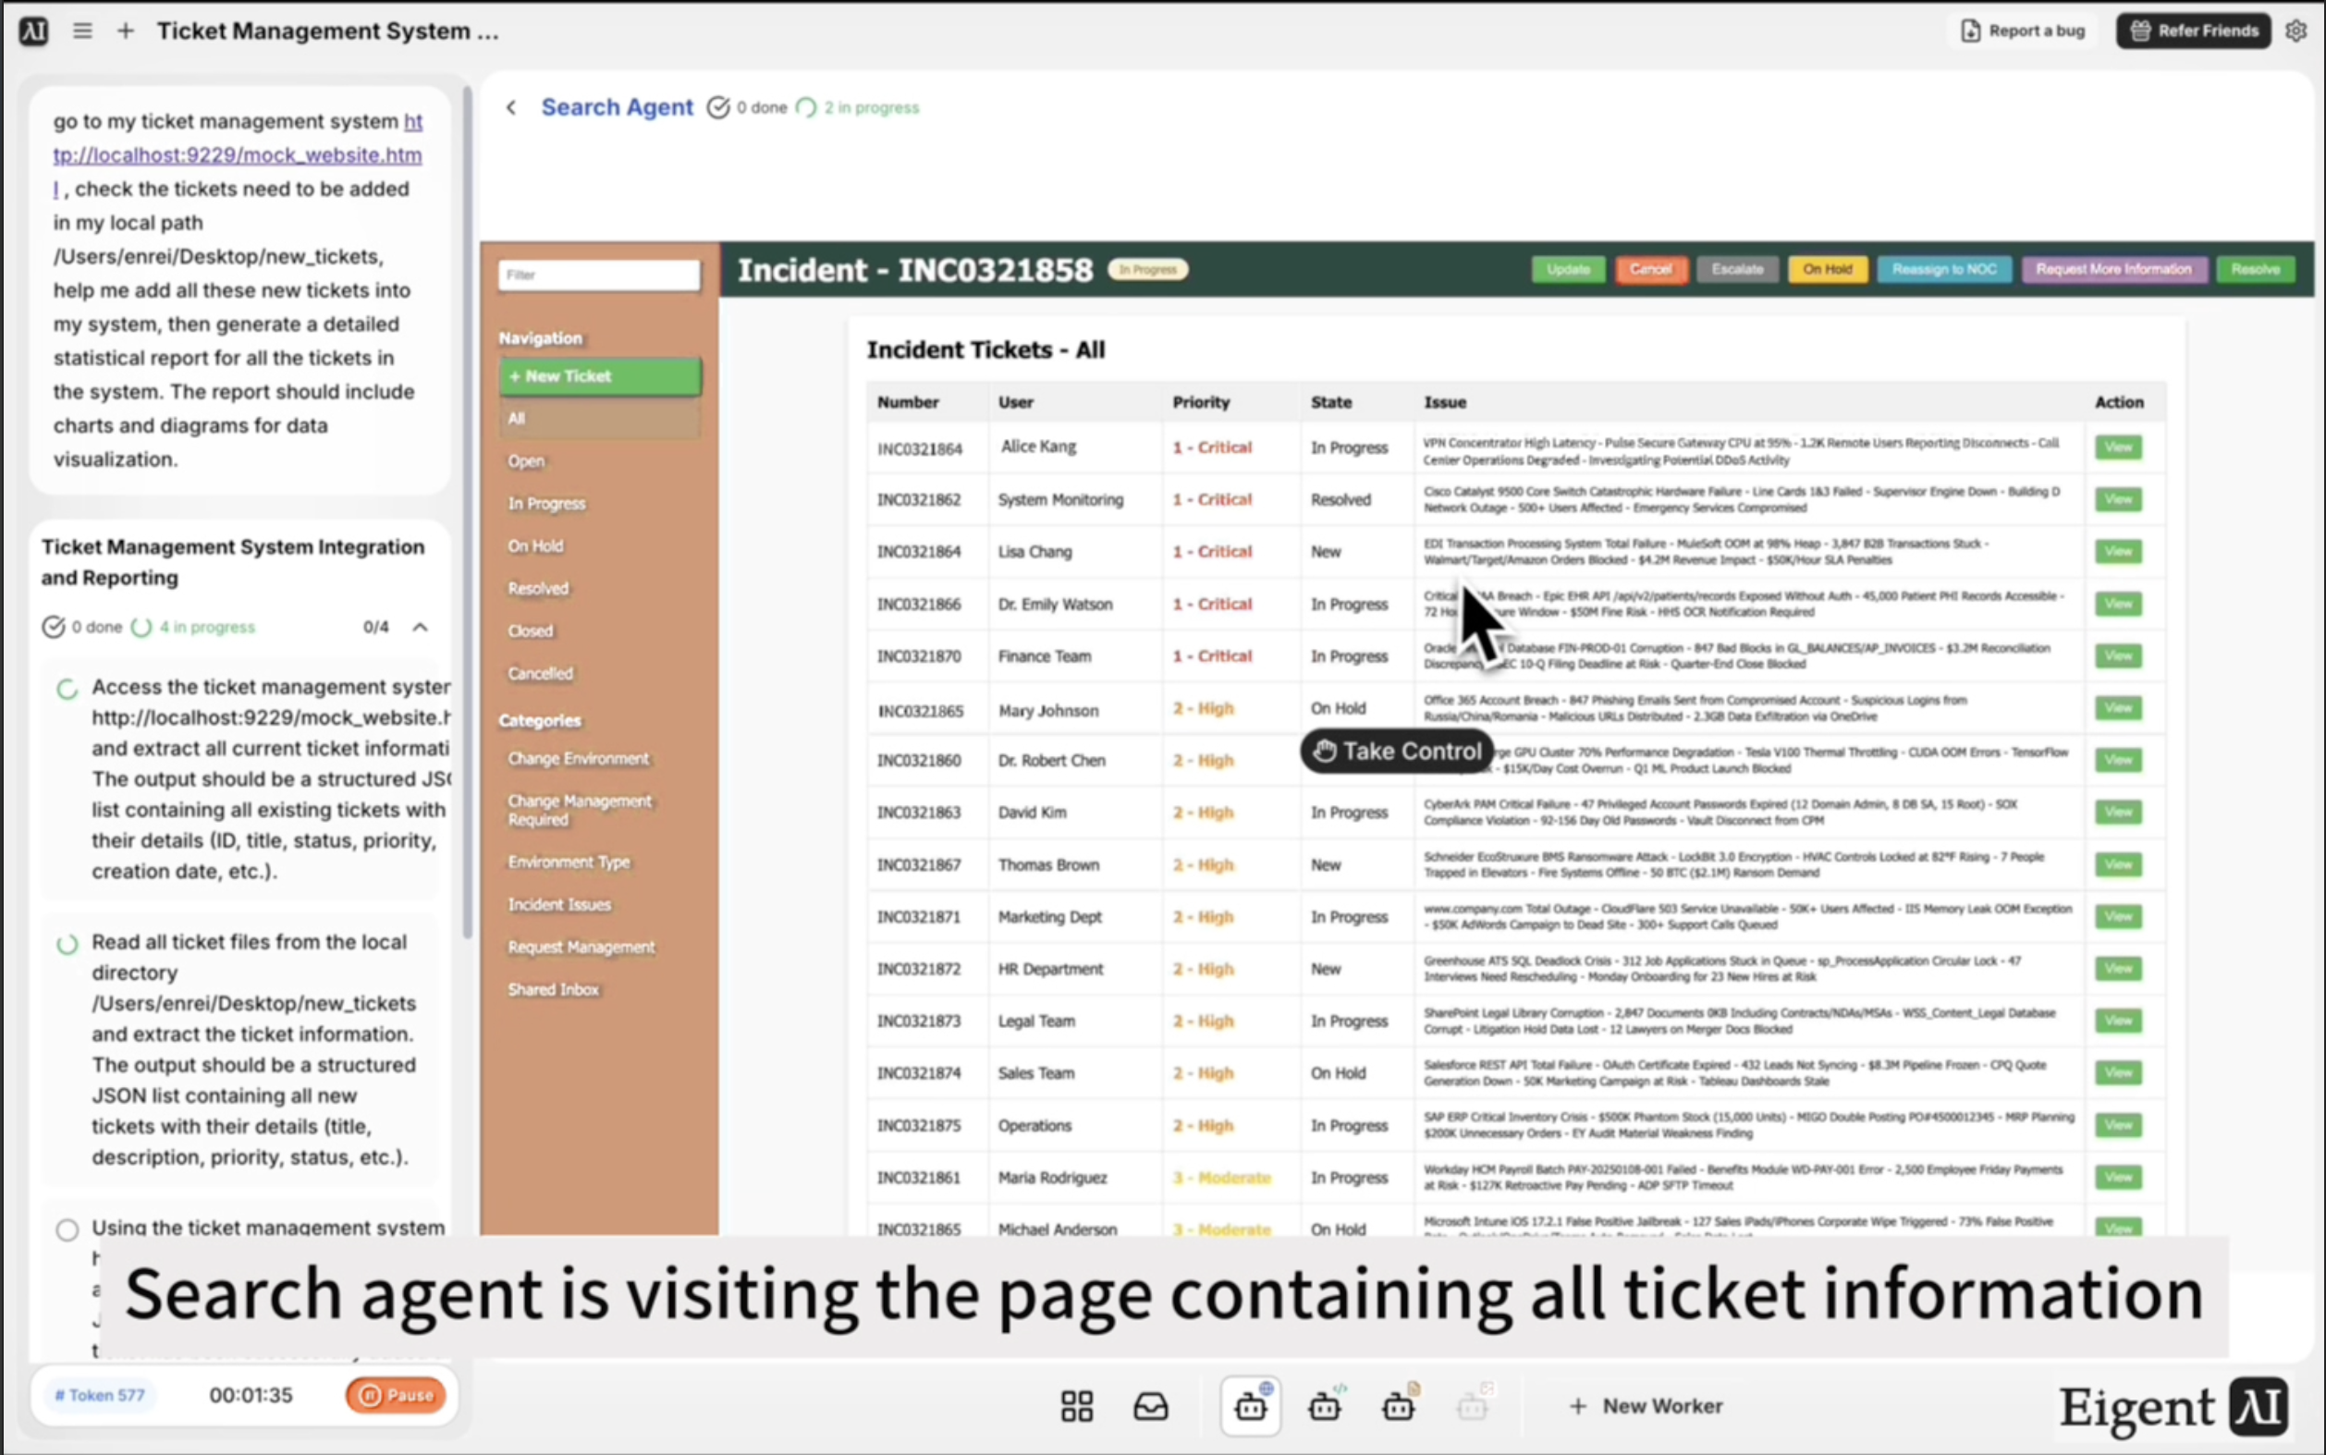Pause the running task
This screenshot has width=2326, height=1455.
(396, 1395)
